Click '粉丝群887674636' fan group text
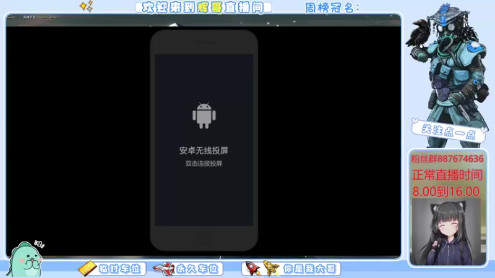This screenshot has width=495, height=278. 447,159
